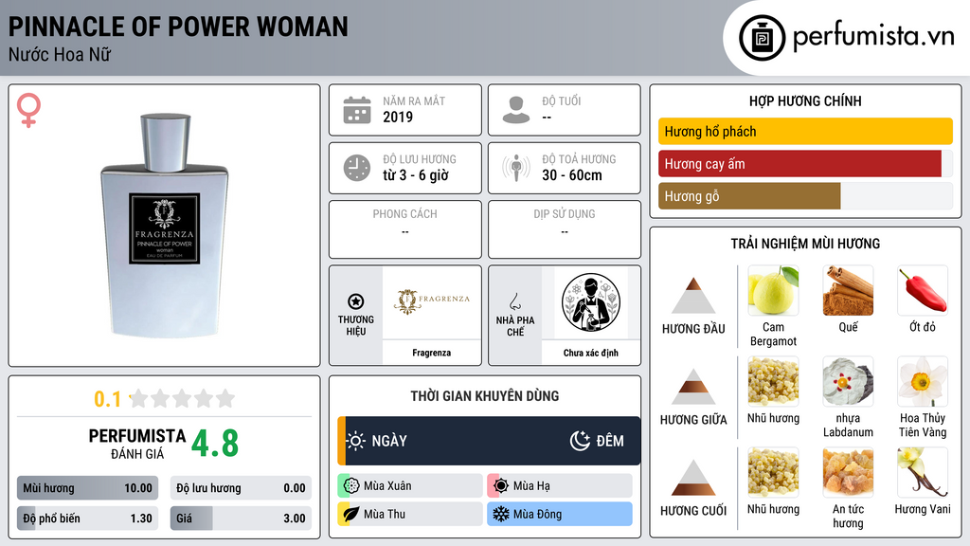Click the Fragrenza brand name link
970x546 pixels.
pyautogui.click(x=432, y=353)
